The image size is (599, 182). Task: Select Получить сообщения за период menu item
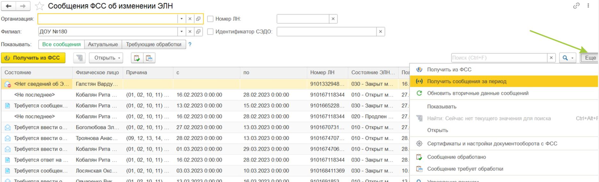(467, 81)
